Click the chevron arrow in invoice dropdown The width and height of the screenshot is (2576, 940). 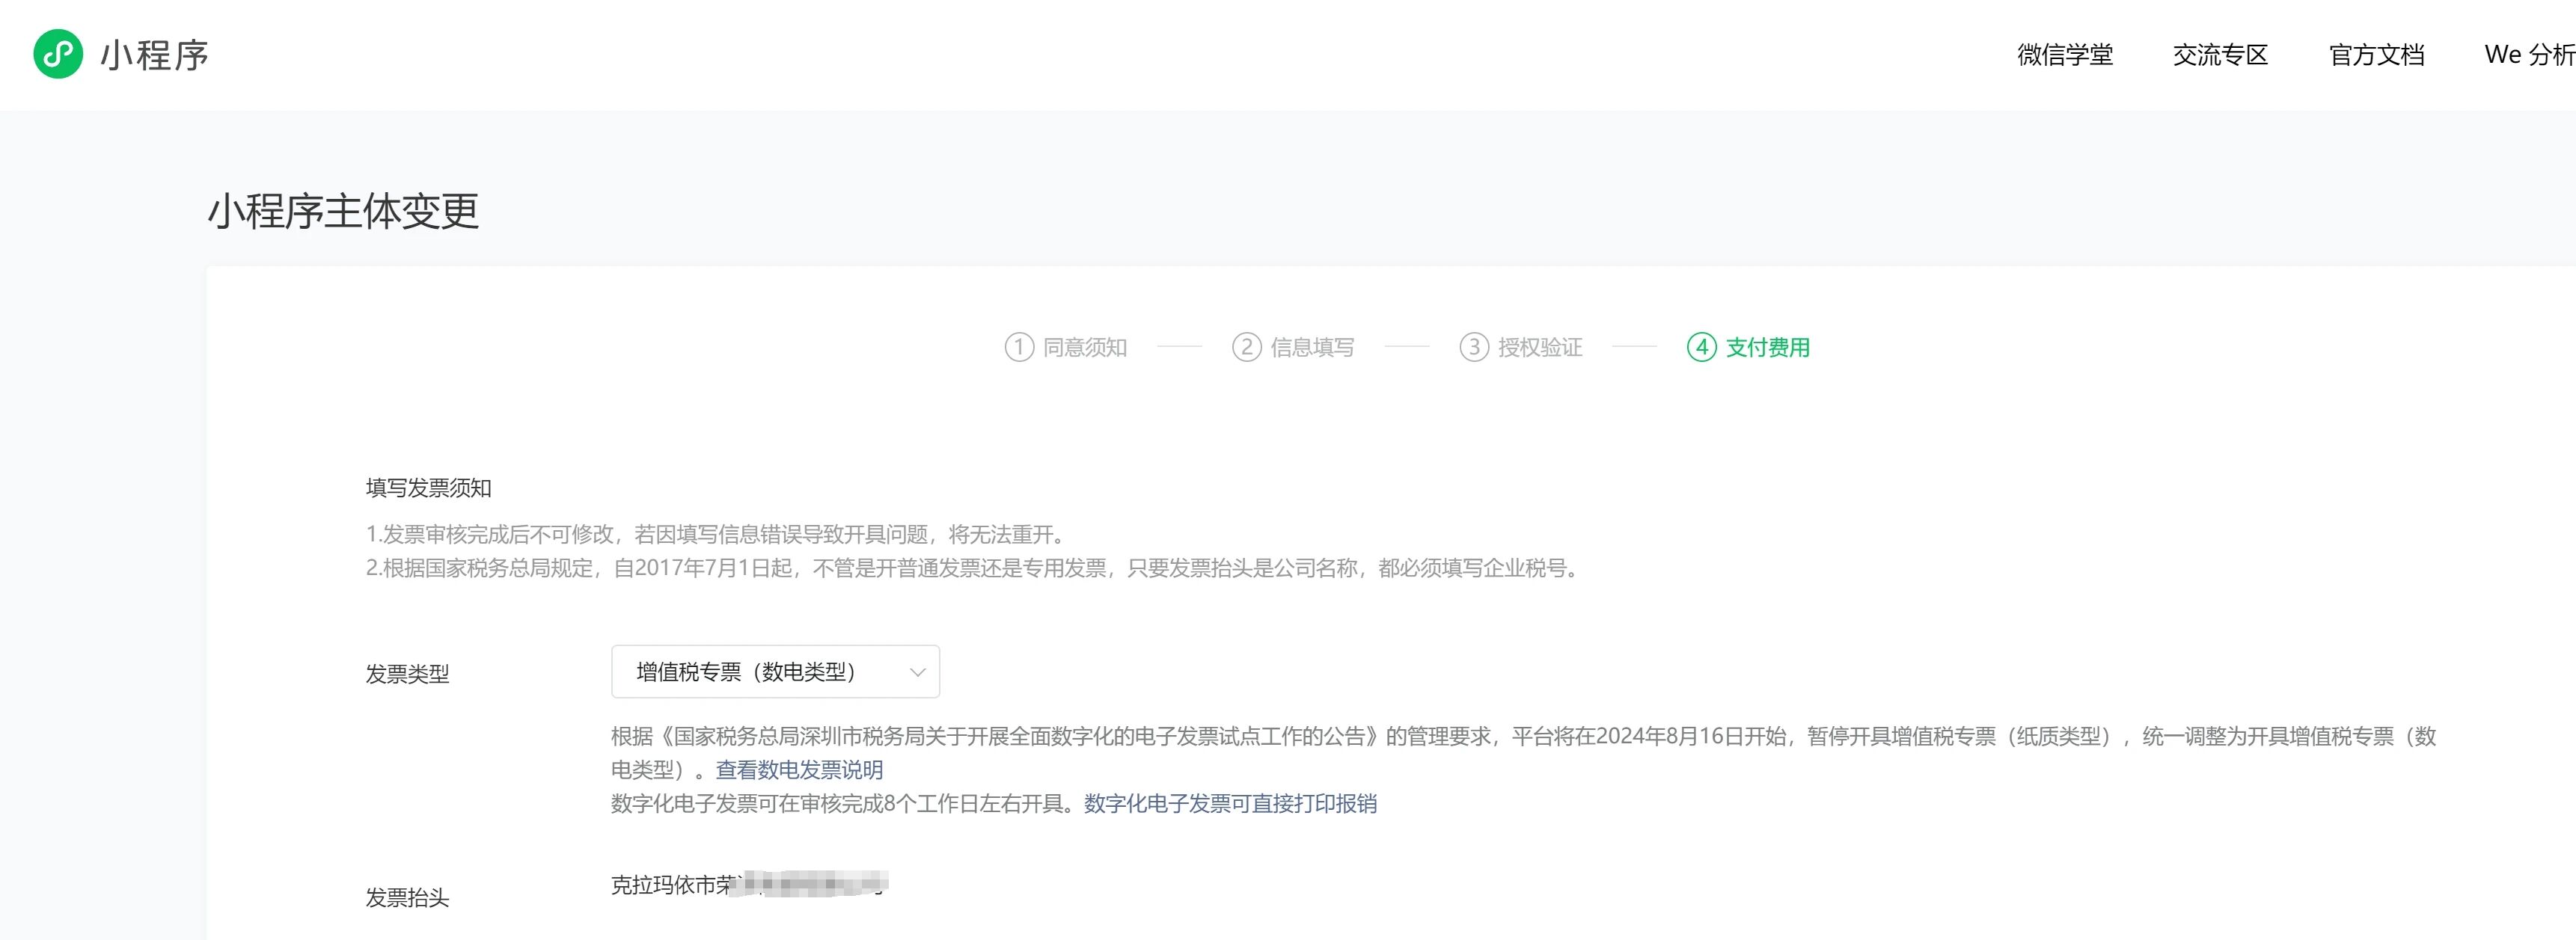pyautogui.click(x=917, y=672)
